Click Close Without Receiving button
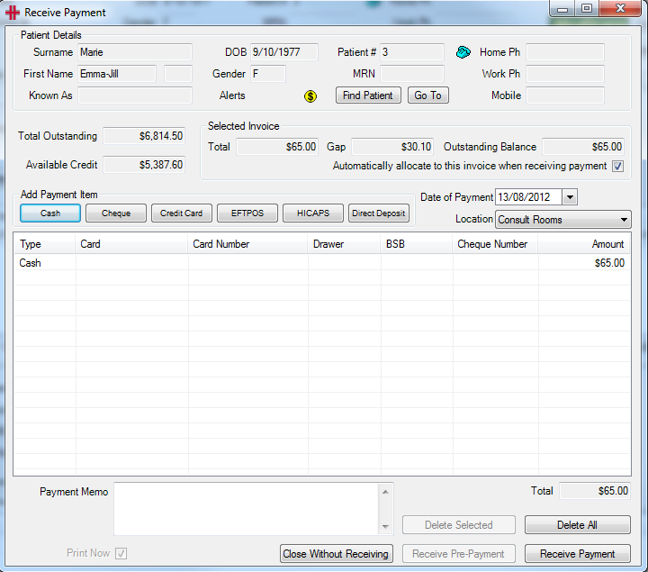This screenshot has height=572, width=648. 336,554
